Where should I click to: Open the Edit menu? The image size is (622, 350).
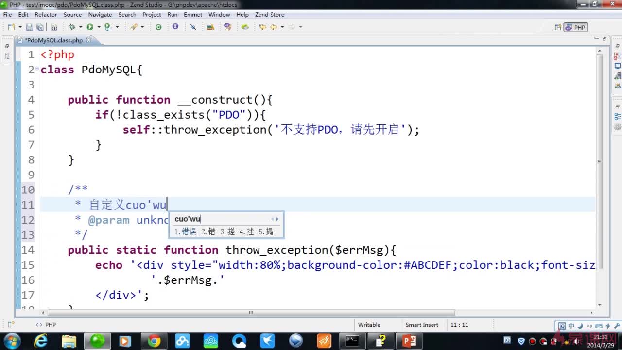click(23, 15)
